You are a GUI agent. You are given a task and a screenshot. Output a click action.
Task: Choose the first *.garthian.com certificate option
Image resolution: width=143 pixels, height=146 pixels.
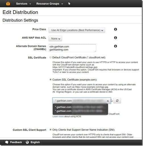(x=80, y=107)
